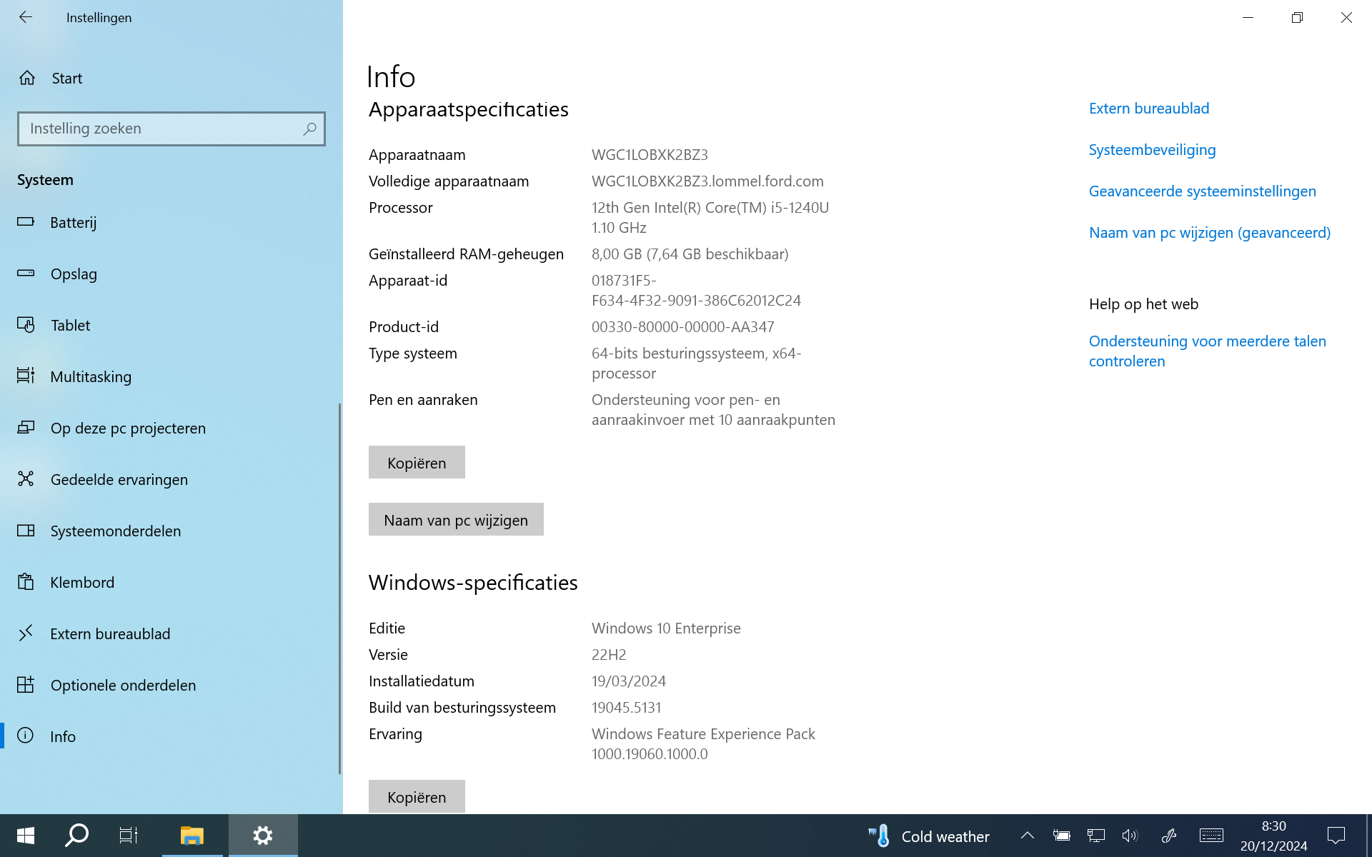1372x857 pixels.
Task: Go back with the arrow in Instellingen
Action: pyautogui.click(x=26, y=17)
